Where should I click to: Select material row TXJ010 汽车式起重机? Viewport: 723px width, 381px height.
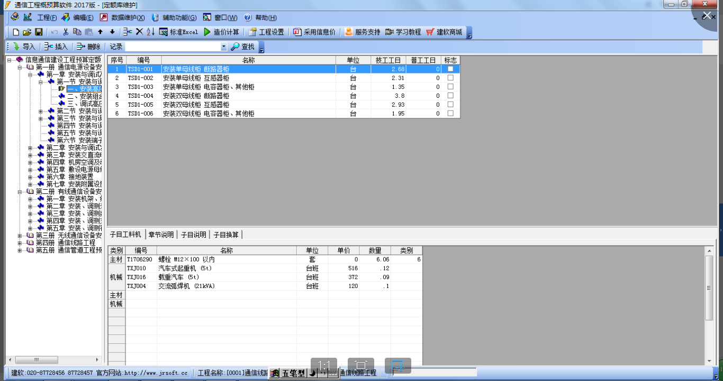(x=265, y=268)
